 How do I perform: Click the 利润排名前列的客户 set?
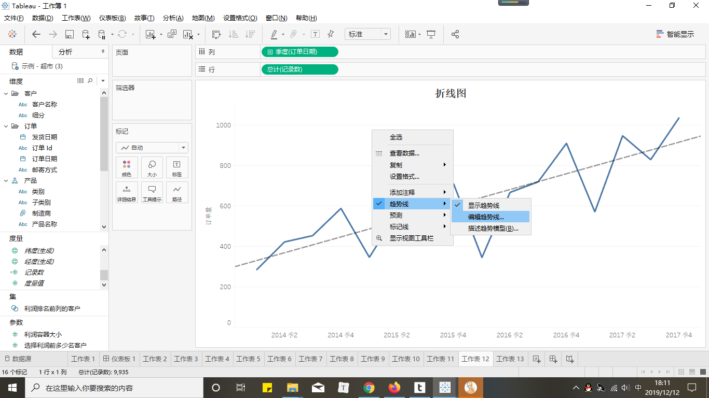pos(52,308)
